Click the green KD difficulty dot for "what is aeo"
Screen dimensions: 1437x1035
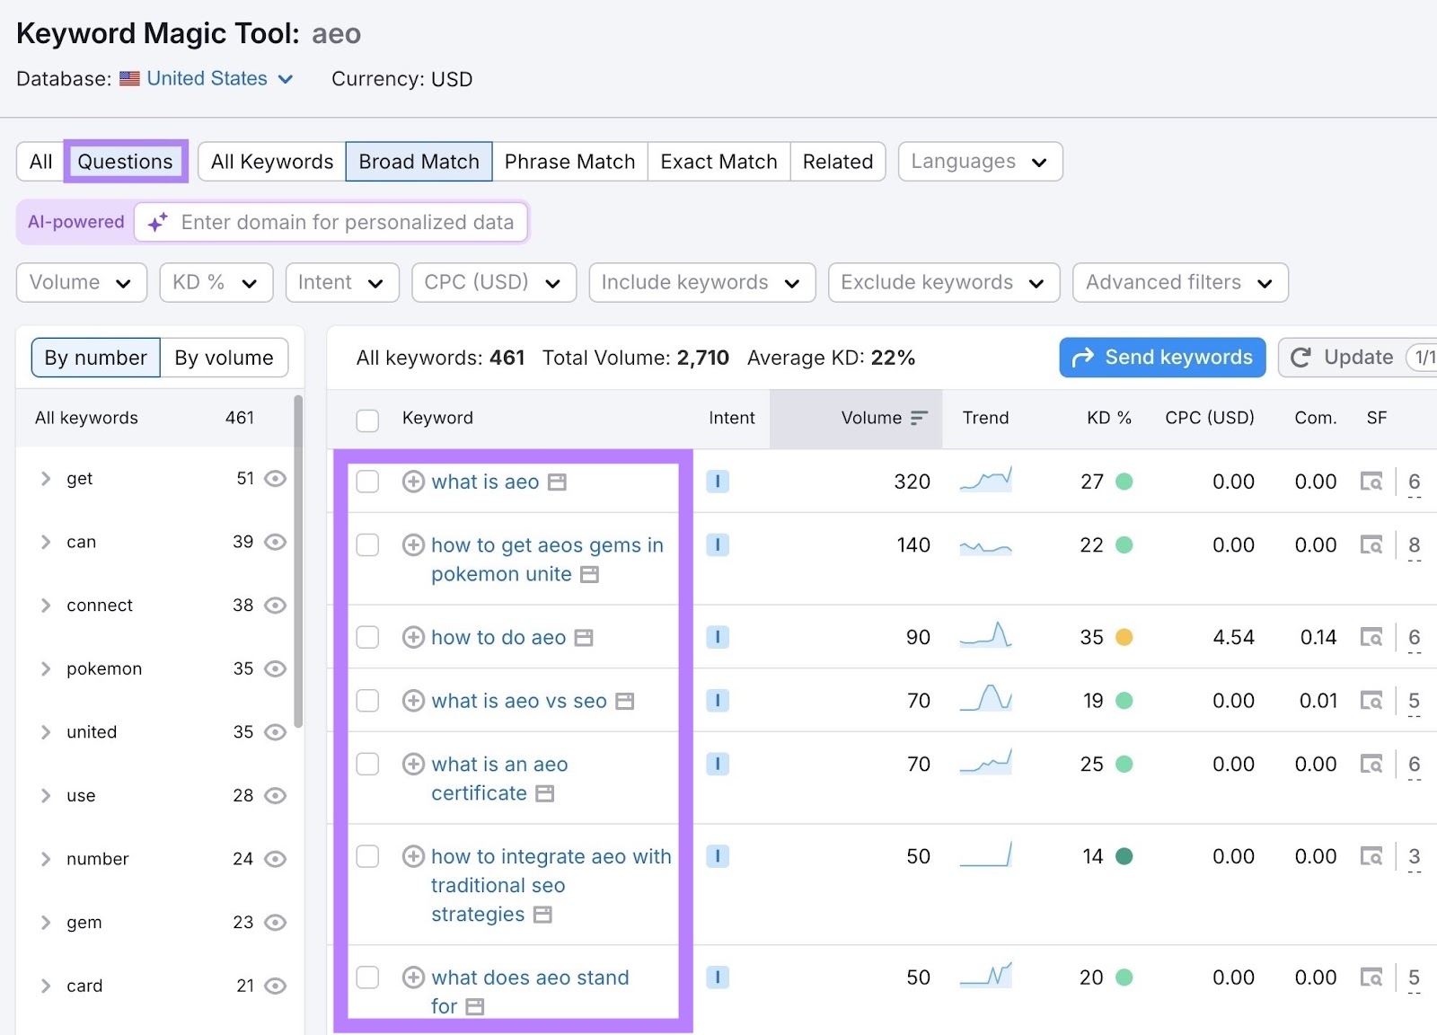[1124, 482]
